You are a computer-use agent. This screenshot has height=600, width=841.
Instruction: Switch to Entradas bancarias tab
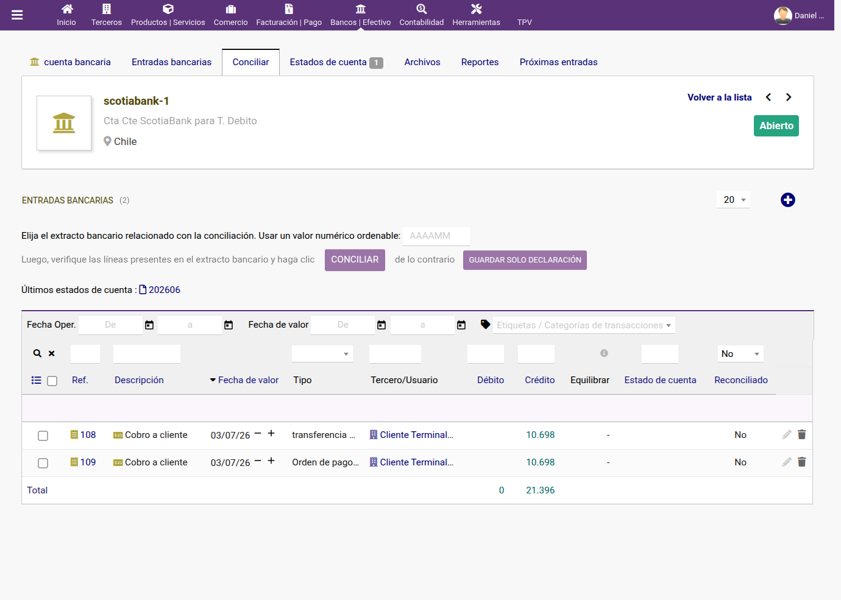171,62
